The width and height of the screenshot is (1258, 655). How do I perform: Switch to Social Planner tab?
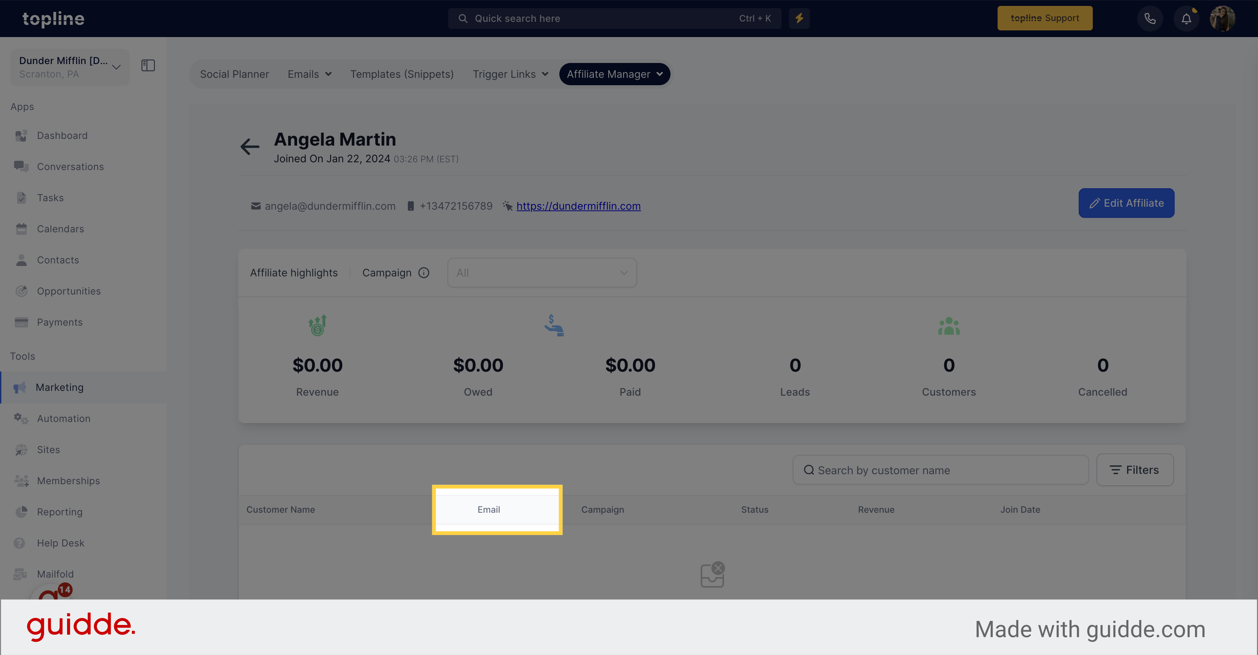tap(234, 74)
